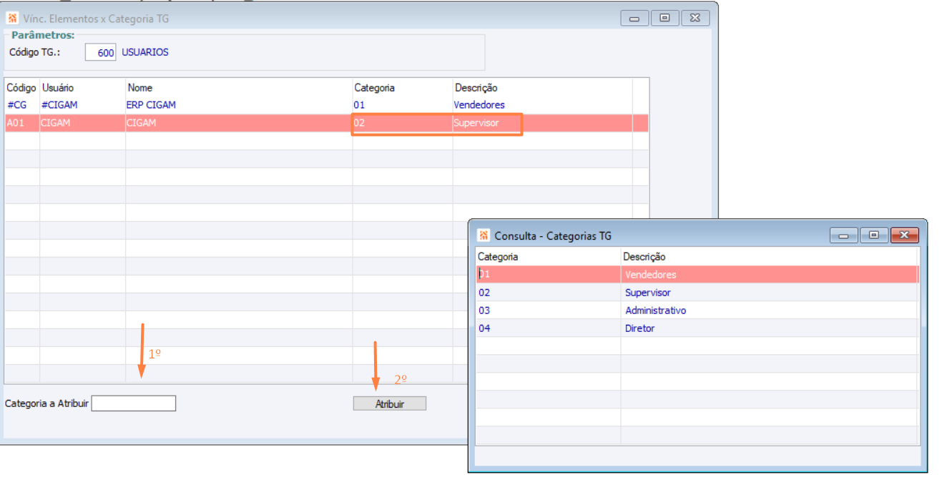Click the app icon in Vínc. Elementos title bar
Viewport: 947px width, 485px height.
(x=12, y=19)
